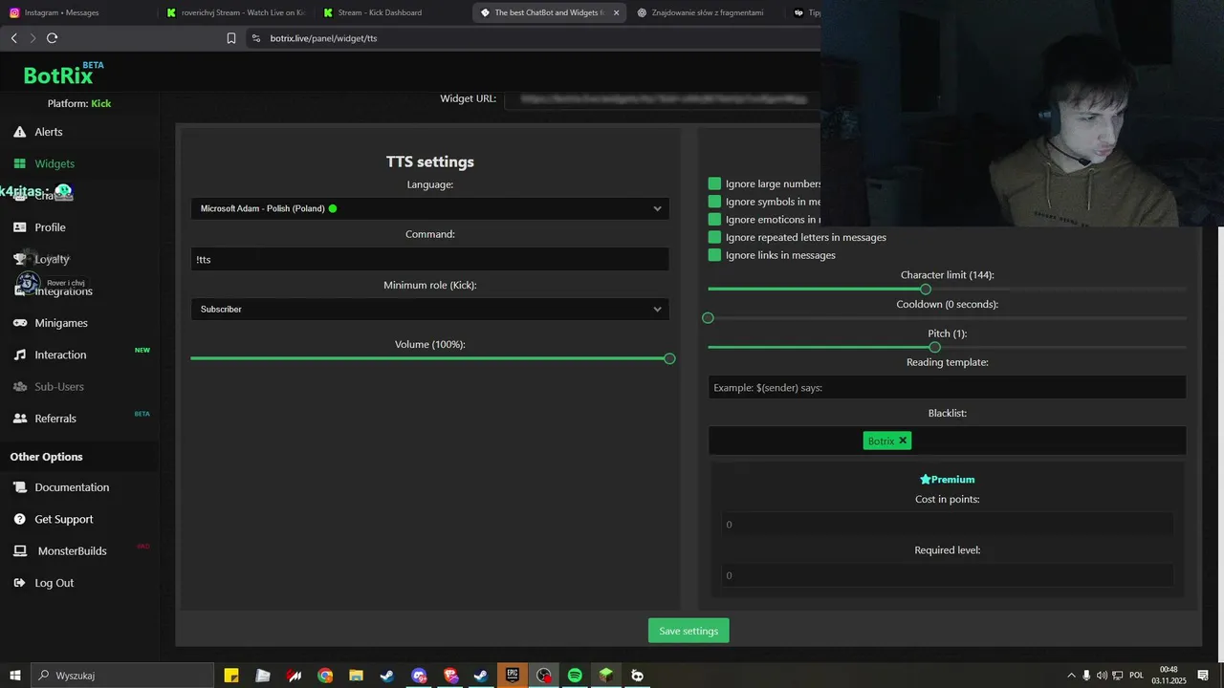
Task: Open Profile in the sidebar menu
Action: click(x=51, y=227)
